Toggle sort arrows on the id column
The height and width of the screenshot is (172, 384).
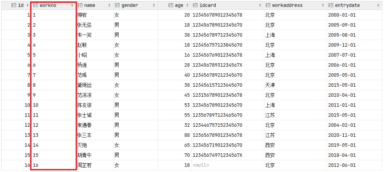pyautogui.click(x=28, y=5)
